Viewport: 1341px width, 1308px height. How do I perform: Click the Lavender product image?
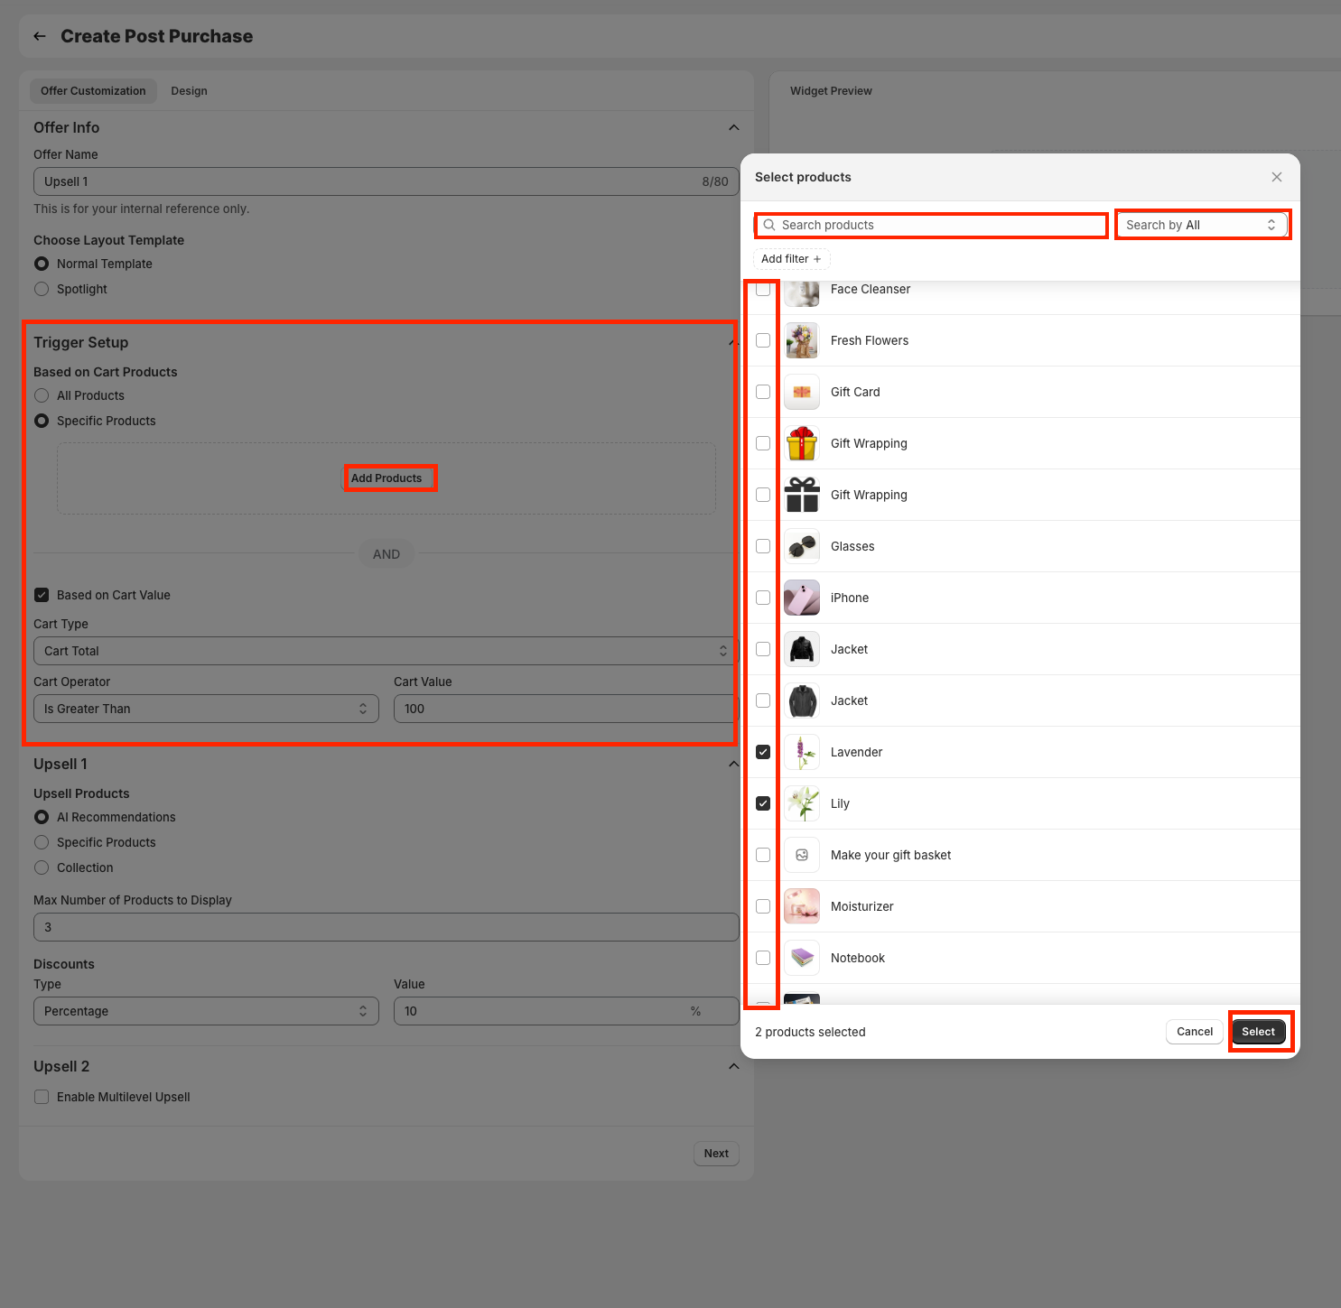pyautogui.click(x=801, y=752)
